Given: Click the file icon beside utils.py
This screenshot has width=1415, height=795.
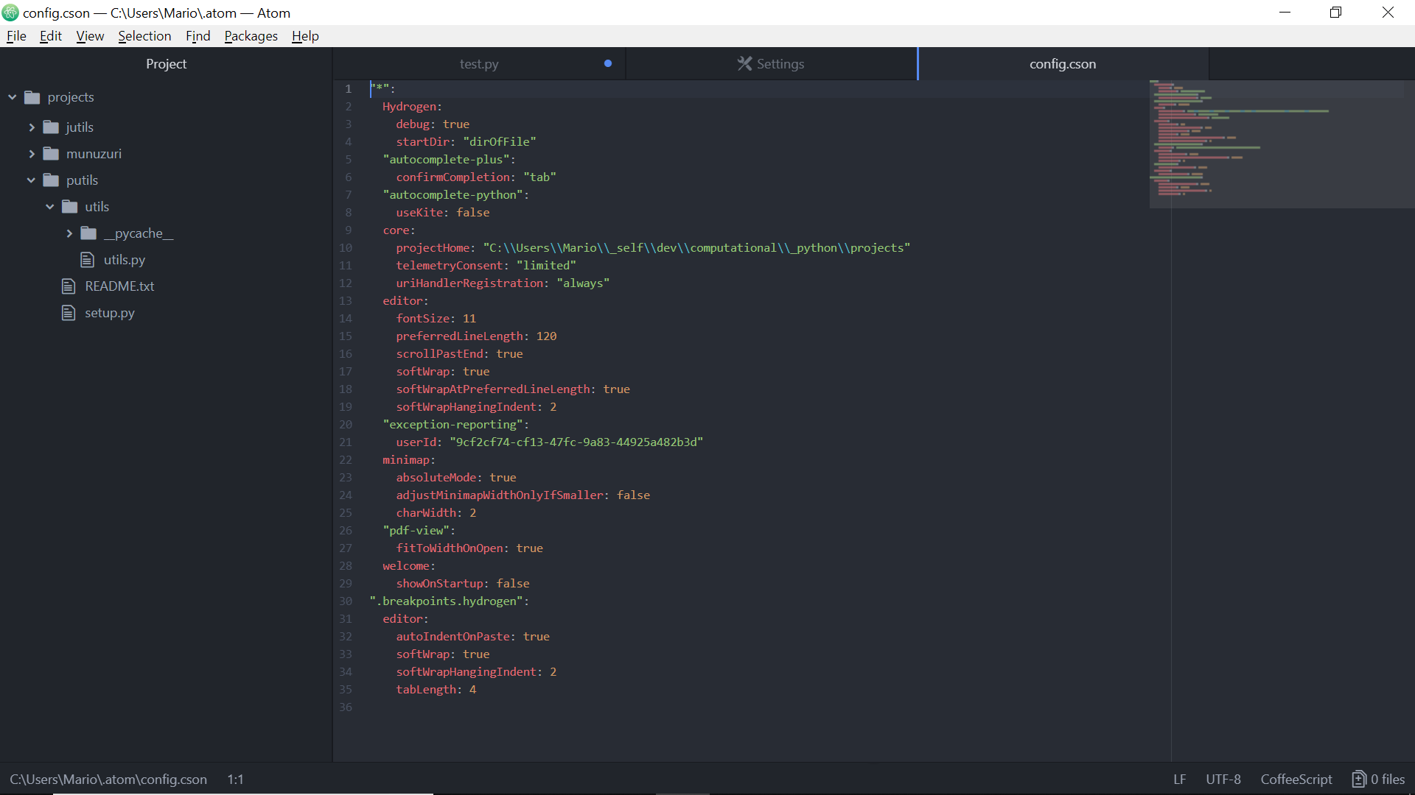Looking at the screenshot, I should [x=88, y=259].
